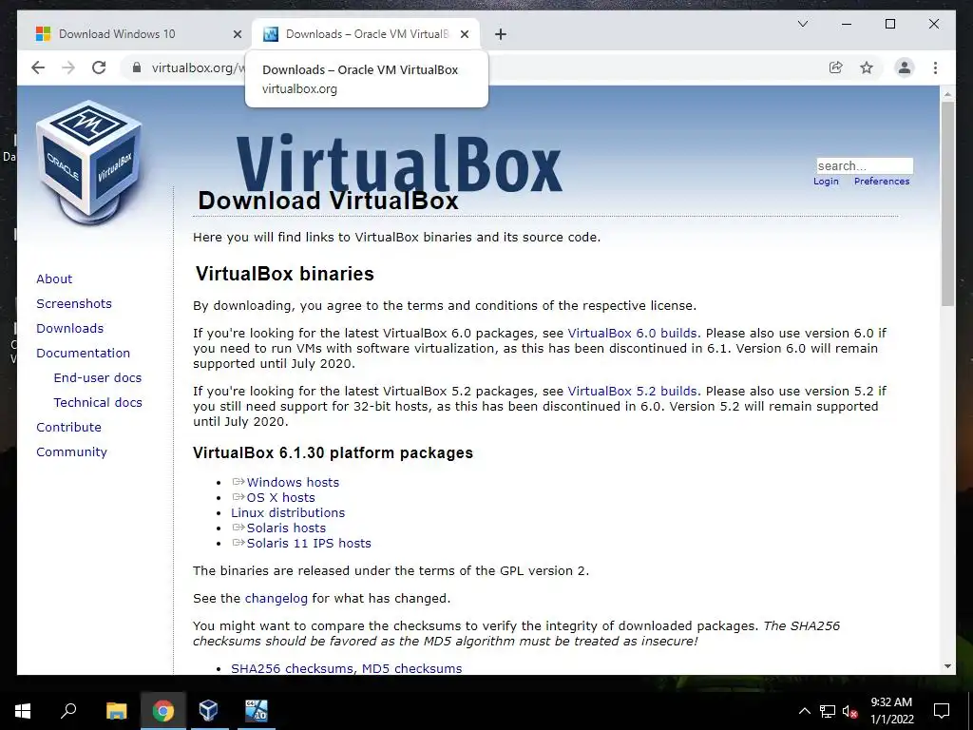Select the Downloads – Oracle VM VirtualBox tab
973x730 pixels.
[x=366, y=34]
